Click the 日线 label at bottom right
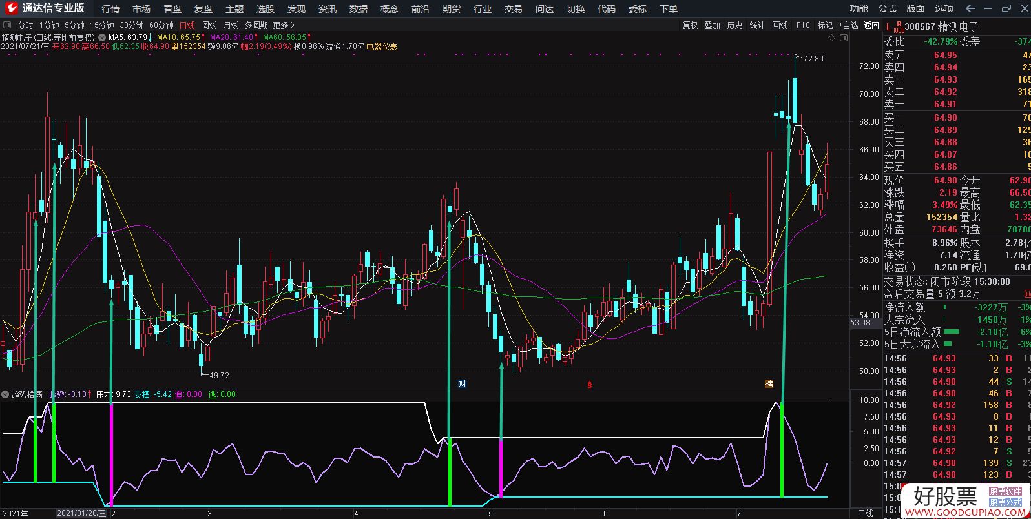Viewport: 1031px width, 519px height. 865,513
